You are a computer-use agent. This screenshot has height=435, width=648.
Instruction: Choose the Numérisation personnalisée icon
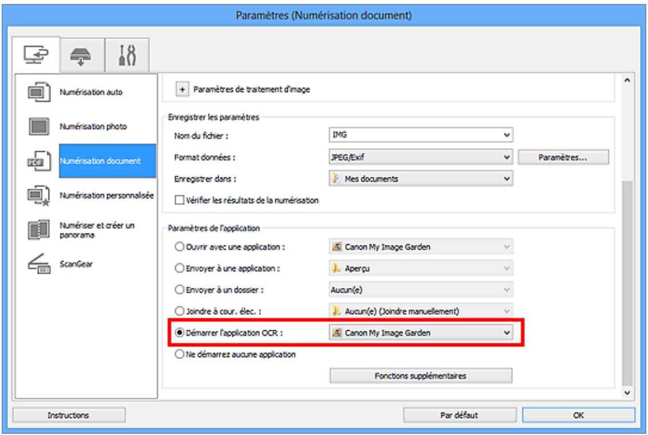(39, 195)
